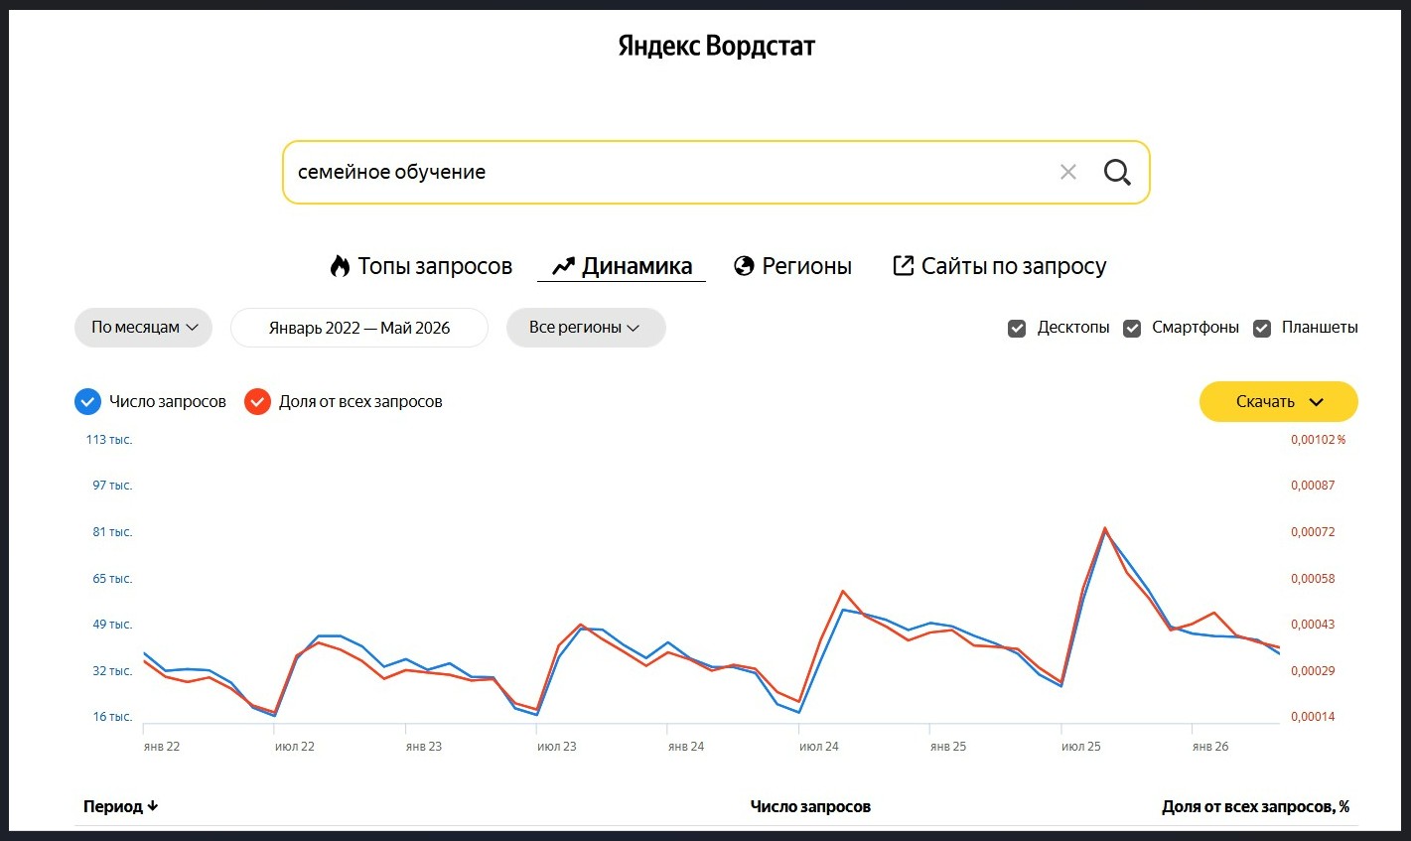Click the янв 22 label on the chart axis
Image resolution: width=1411 pixels, height=841 pixels.
[162, 747]
